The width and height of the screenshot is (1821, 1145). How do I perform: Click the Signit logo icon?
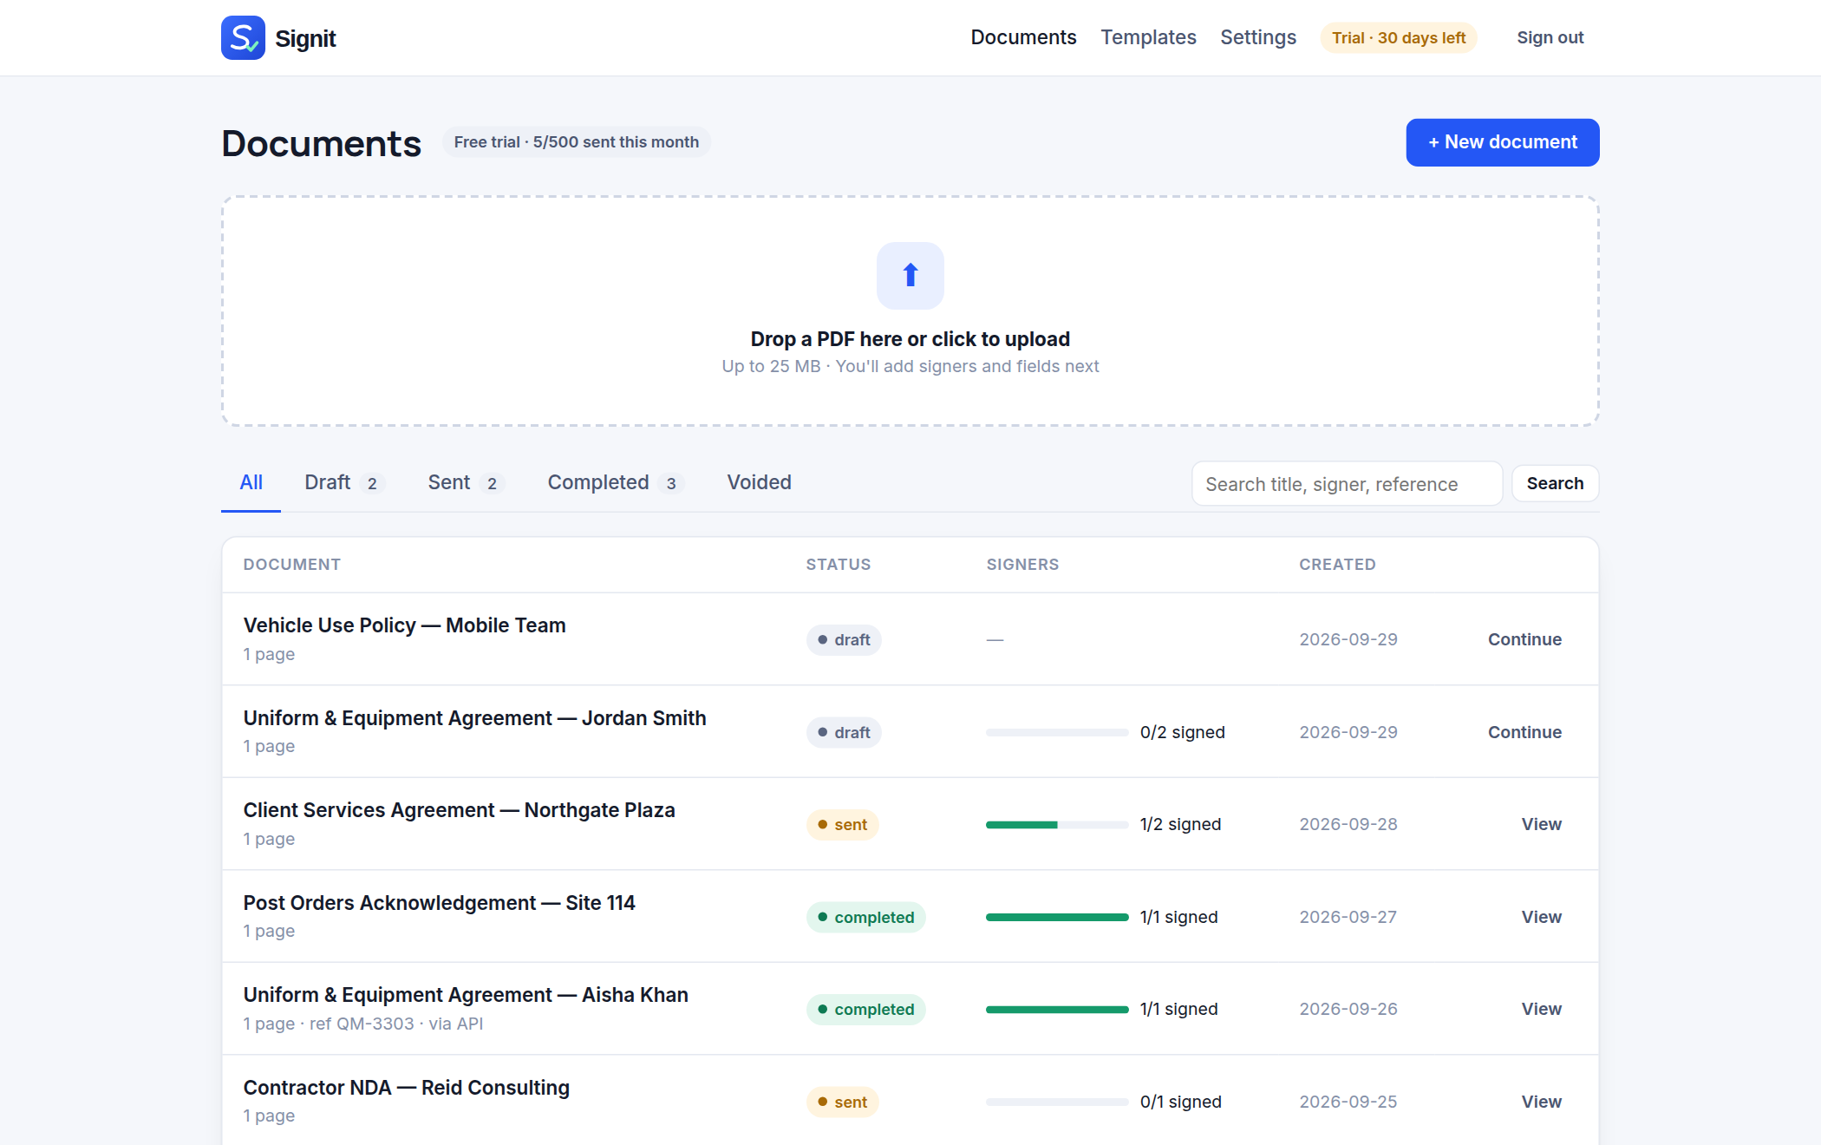tap(243, 37)
